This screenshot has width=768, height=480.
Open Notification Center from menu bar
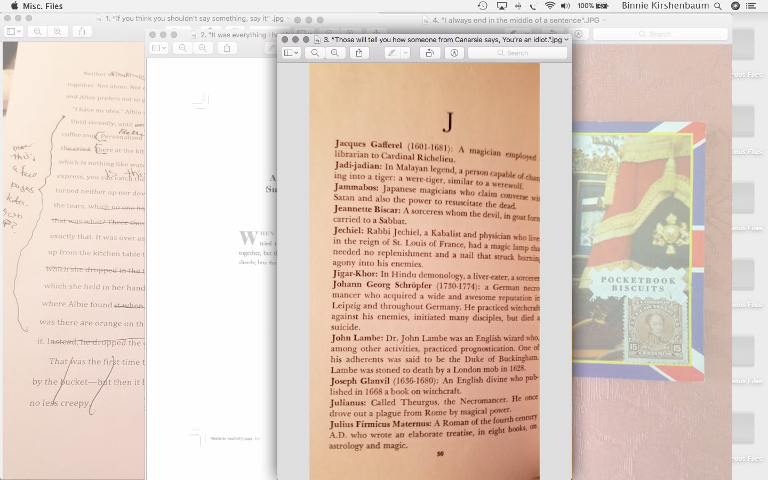[x=751, y=6]
